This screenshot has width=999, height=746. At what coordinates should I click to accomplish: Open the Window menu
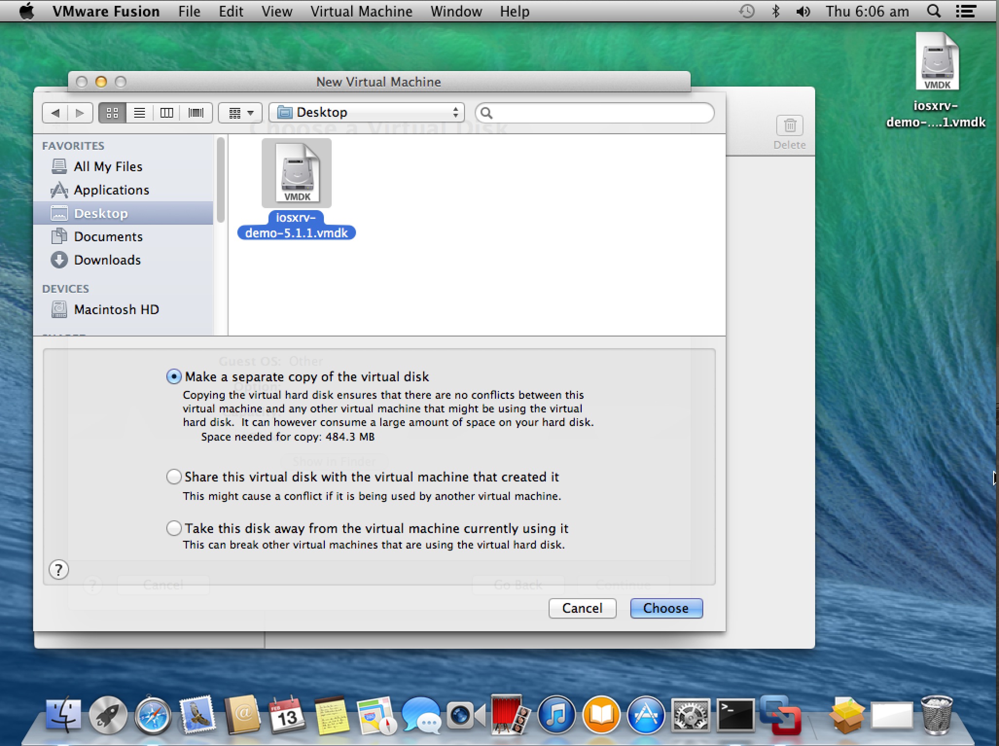[456, 11]
